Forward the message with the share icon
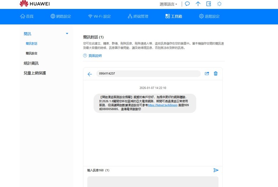278x187 pixels. 207,73
